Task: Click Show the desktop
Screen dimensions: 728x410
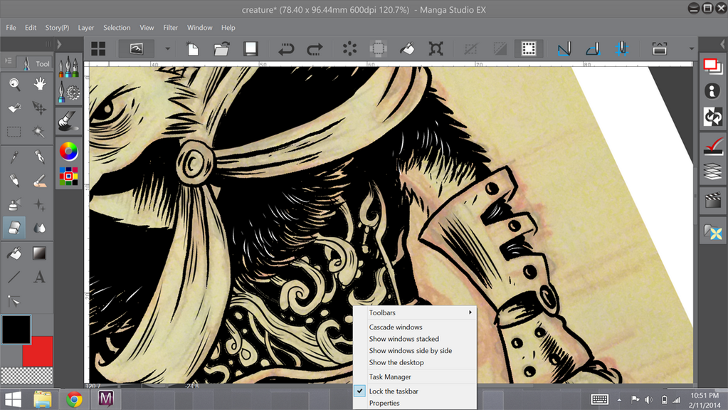Action: (396, 362)
